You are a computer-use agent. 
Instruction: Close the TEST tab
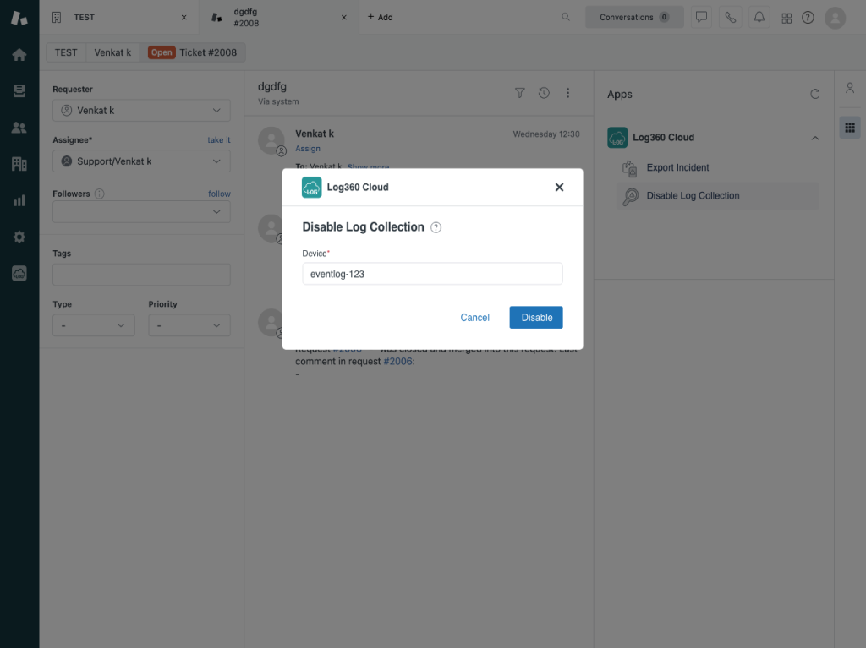pyautogui.click(x=184, y=17)
